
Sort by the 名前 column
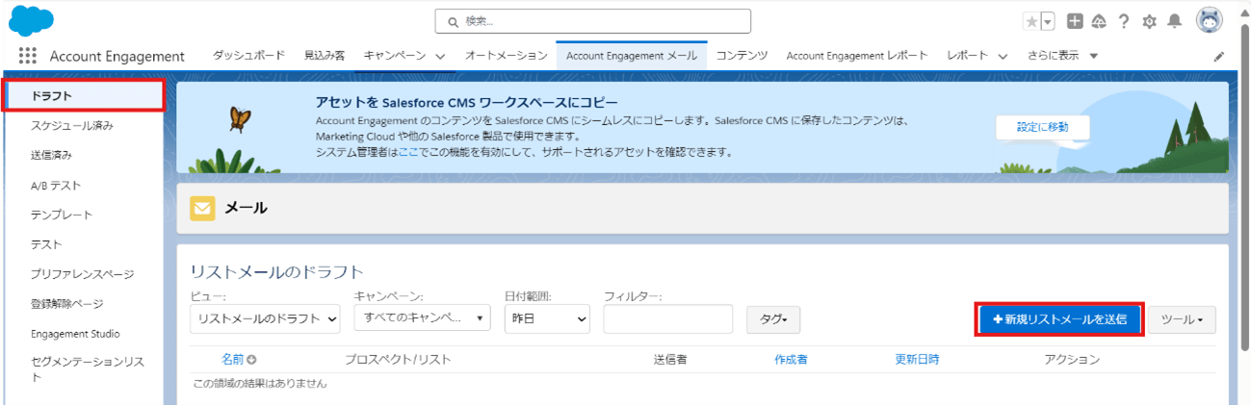pyautogui.click(x=232, y=360)
